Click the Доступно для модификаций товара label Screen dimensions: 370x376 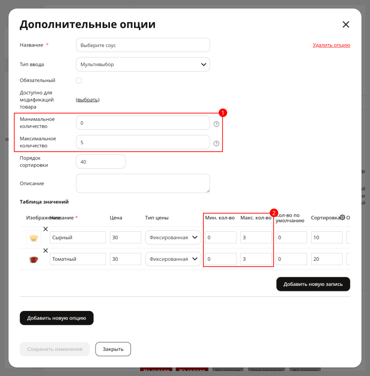[x=36, y=100]
